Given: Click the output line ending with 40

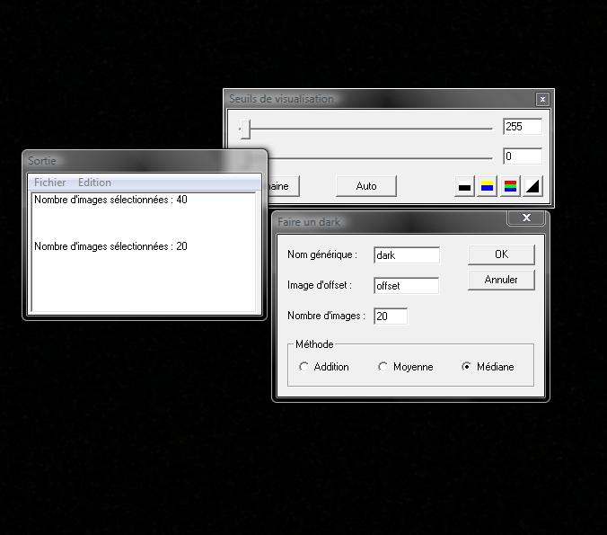Looking at the screenshot, I should click(110, 200).
